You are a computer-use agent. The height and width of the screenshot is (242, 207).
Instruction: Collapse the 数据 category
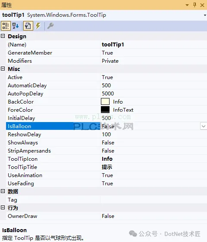coord(3,191)
